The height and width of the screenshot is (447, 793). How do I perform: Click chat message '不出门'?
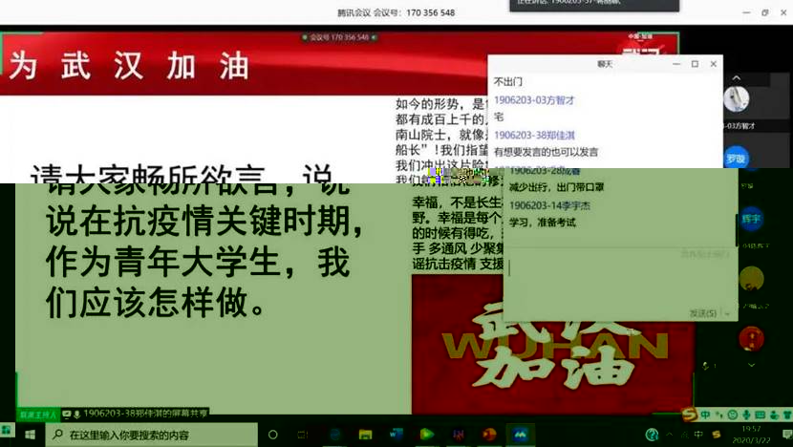(x=507, y=81)
